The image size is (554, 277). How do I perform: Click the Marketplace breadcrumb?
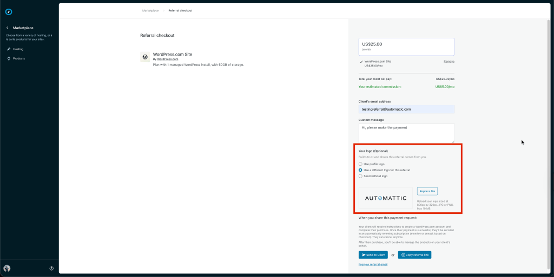coord(151,10)
